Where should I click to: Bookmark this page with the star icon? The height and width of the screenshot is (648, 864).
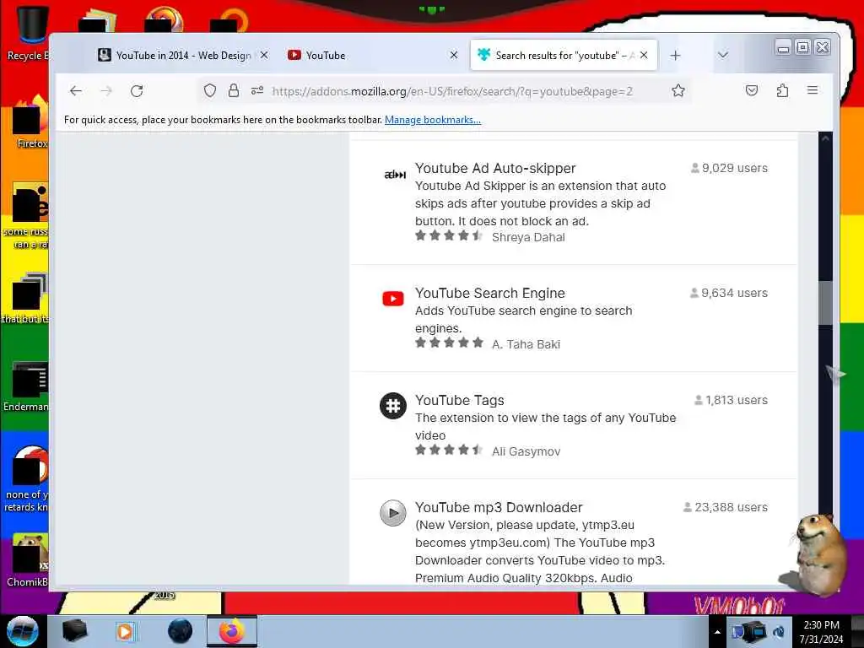(x=678, y=91)
